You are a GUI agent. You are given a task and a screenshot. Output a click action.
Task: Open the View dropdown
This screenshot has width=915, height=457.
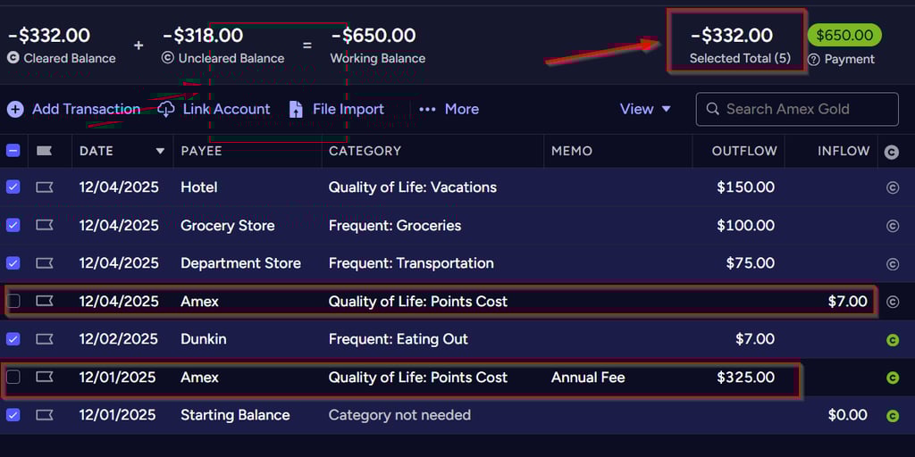point(645,109)
